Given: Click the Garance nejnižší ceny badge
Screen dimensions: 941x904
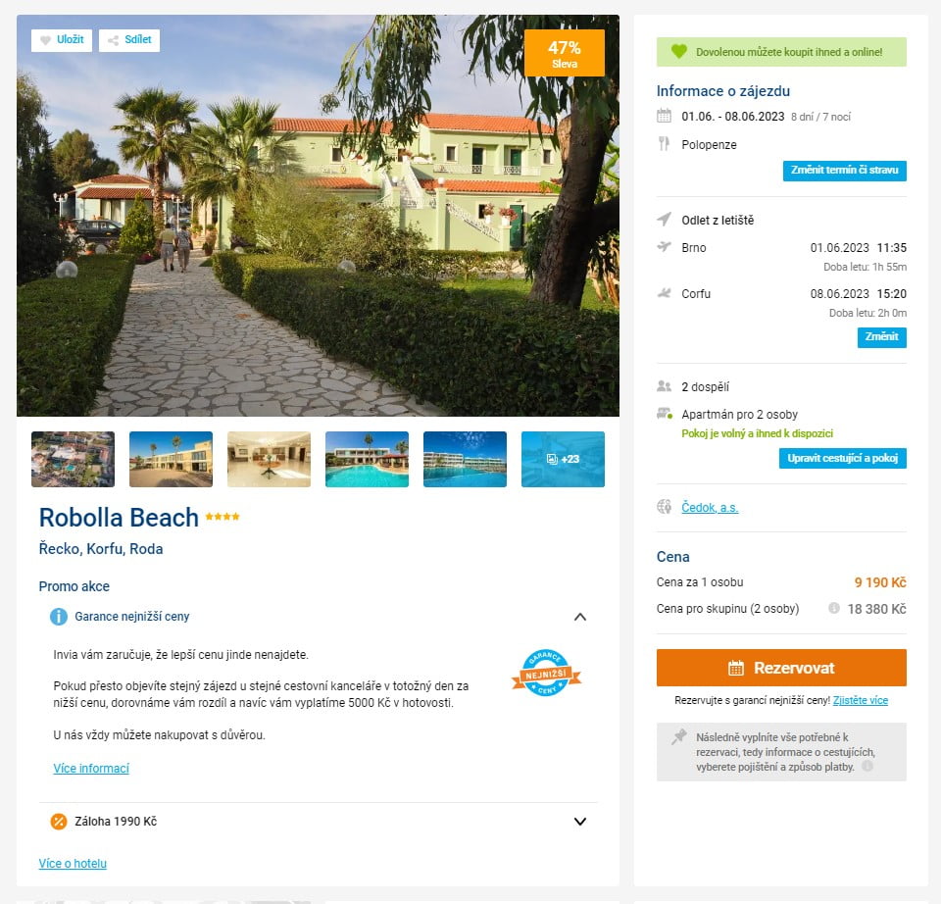Looking at the screenshot, I should click(x=546, y=673).
